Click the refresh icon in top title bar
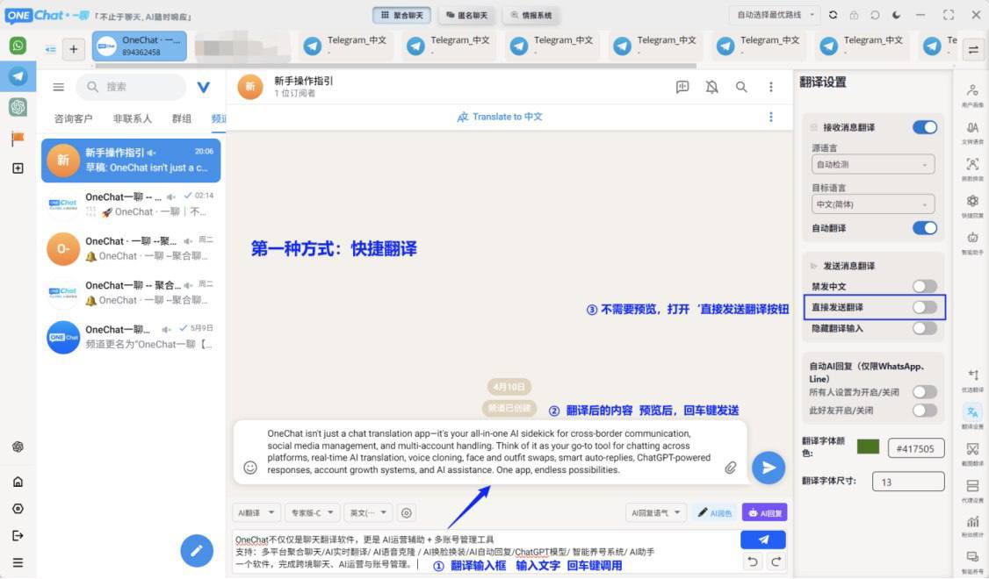Image resolution: width=989 pixels, height=579 pixels. [834, 15]
